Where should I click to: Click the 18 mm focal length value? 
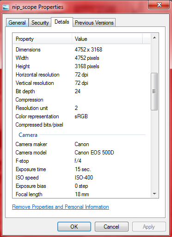82,194
